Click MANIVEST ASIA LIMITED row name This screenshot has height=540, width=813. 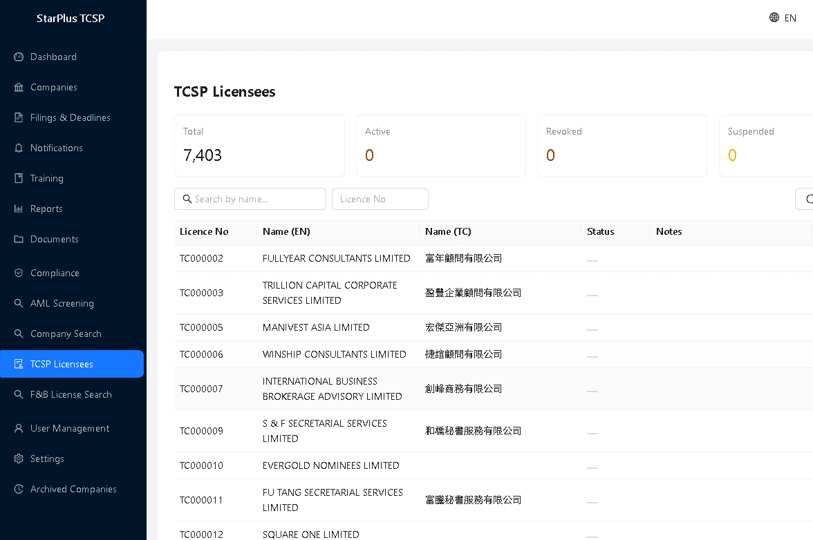pyautogui.click(x=316, y=327)
